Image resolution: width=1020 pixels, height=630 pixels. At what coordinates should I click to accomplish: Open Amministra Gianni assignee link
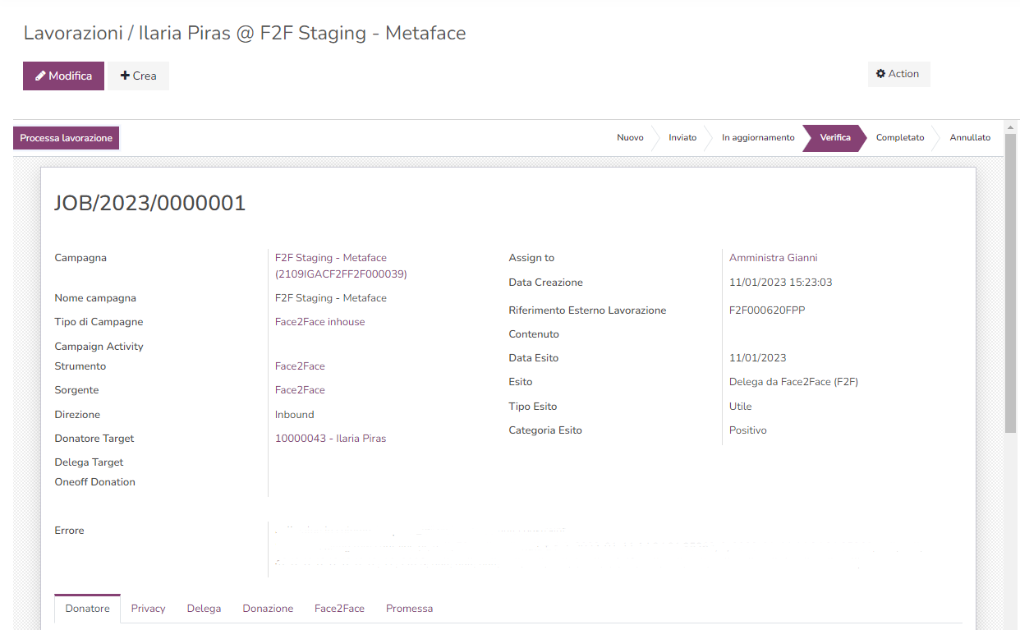(x=773, y=258)
